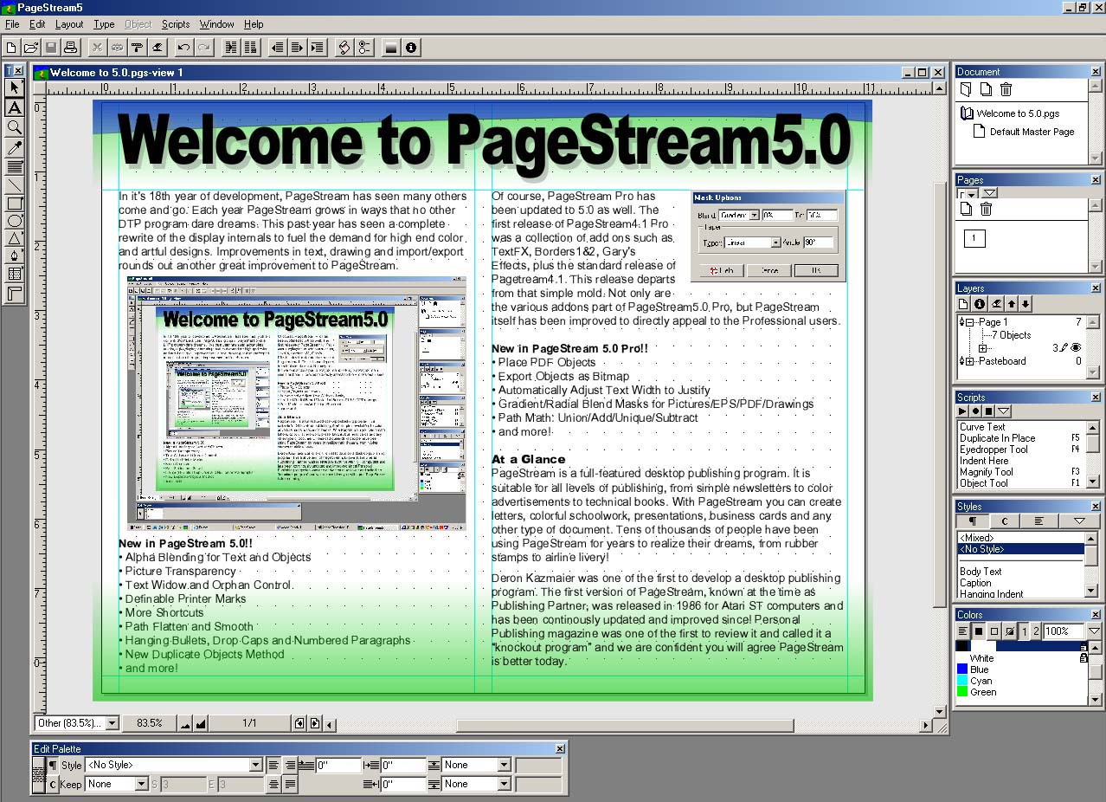The image size is (1106, 802).
Task: Open the Style dropdown in Edit Palette
Action: [255, 765]
